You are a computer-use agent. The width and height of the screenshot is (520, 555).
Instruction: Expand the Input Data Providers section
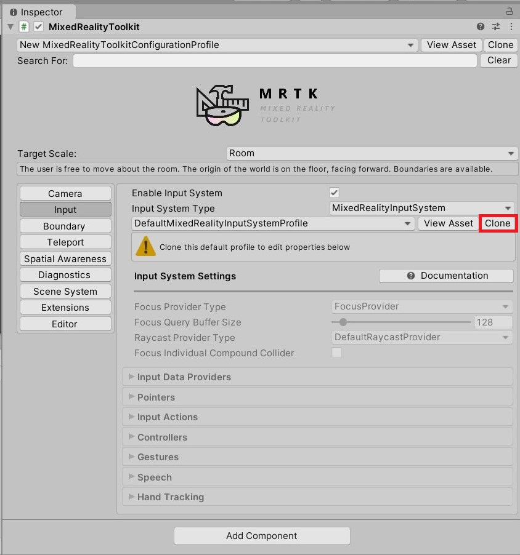(x=317, y=377)
